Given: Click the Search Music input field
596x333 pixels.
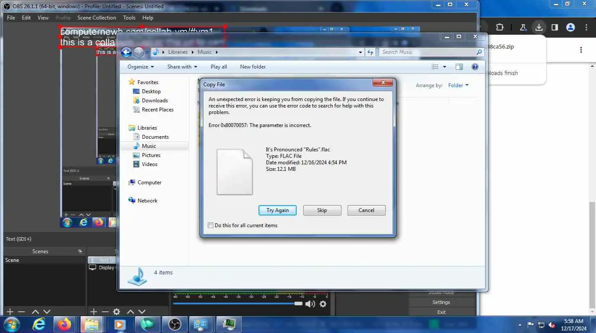Looking at the screenshot, I should coord(427,52).
